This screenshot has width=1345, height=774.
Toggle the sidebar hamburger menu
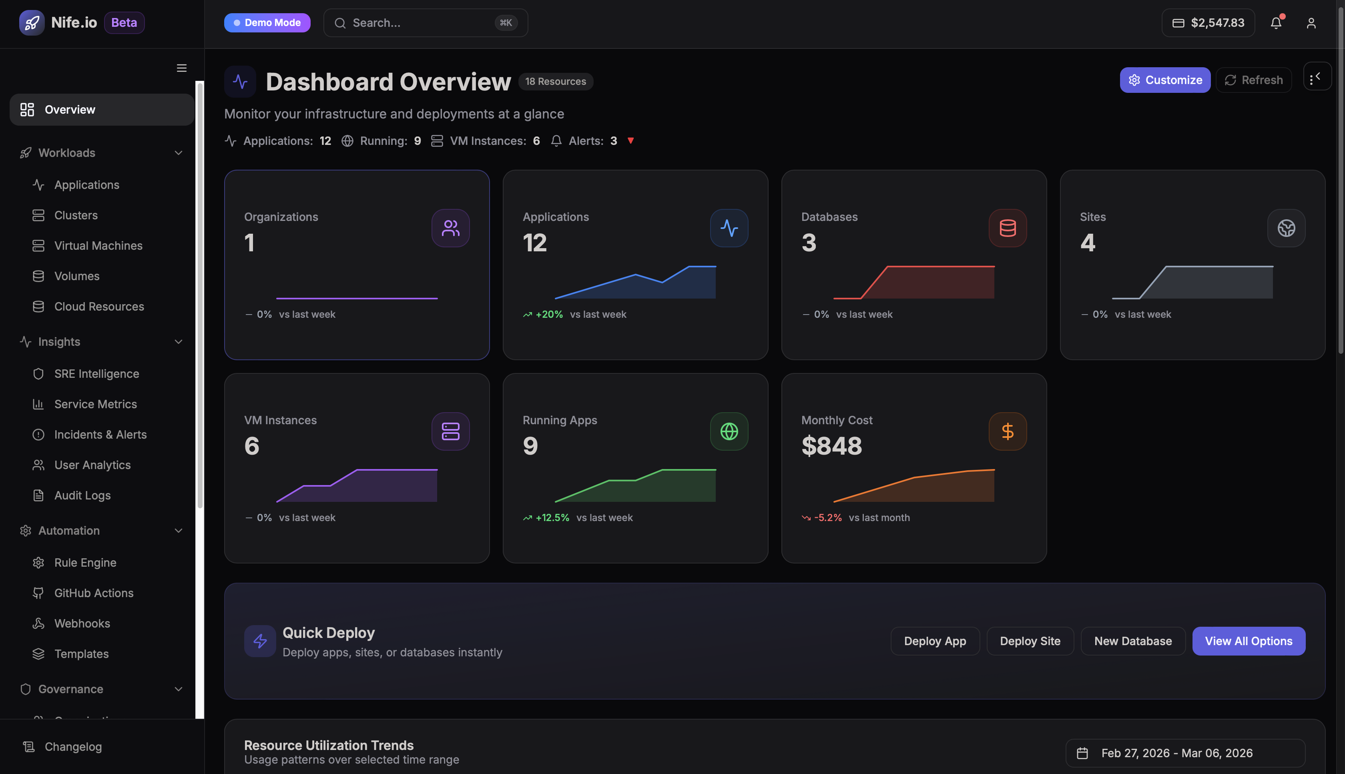click(181, 68)
